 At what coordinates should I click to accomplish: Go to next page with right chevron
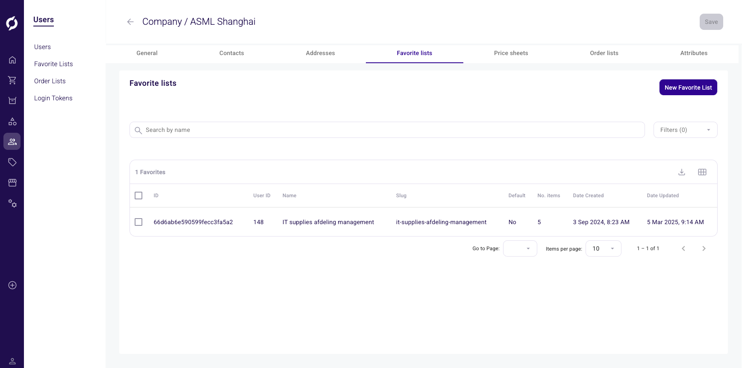point(704,248)
